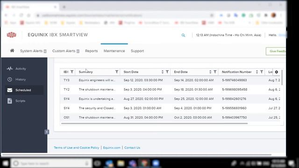Select the TY2 row IBX cell
Image resolution: width=299 pixels, height=168 pixels.
click(66, 89)
